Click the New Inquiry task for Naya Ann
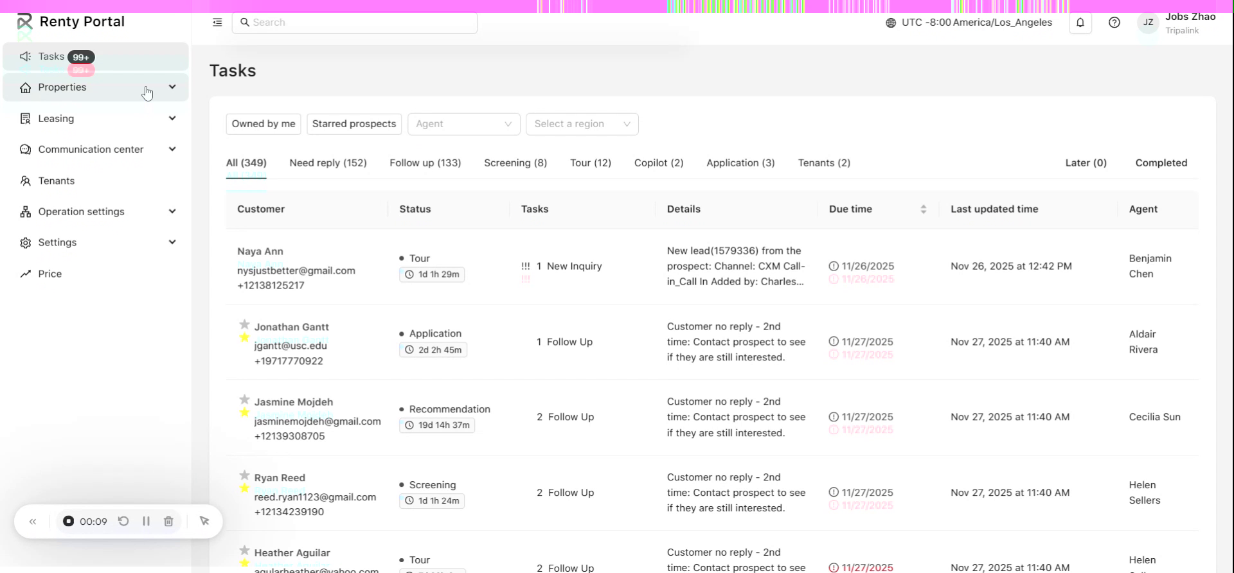 point(574,267)
